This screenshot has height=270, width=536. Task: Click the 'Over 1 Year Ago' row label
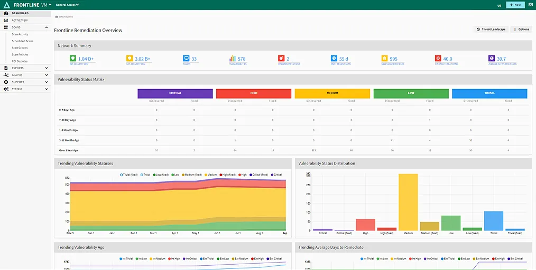tap(68, 150)
